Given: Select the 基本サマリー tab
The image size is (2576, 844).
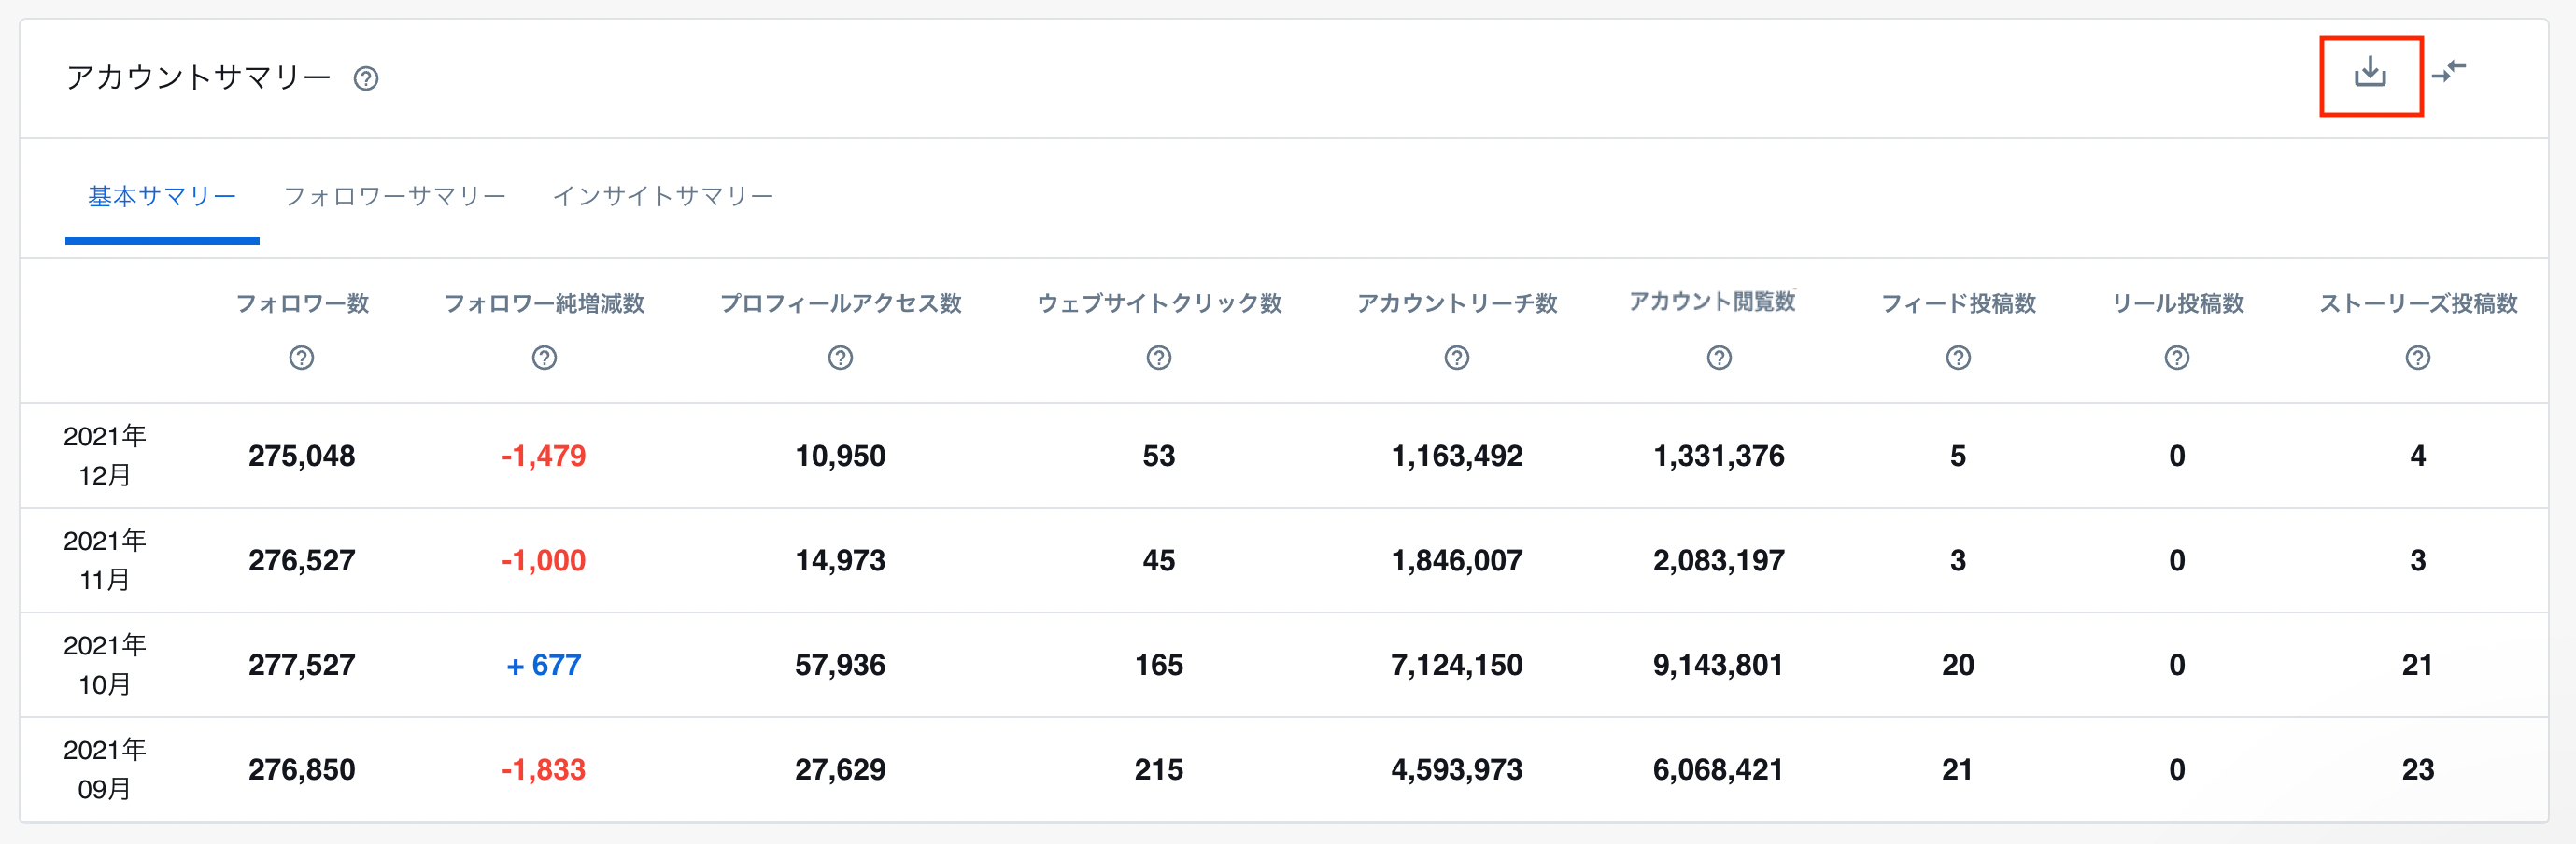Looking at the screenshot, I should (162, 197).
